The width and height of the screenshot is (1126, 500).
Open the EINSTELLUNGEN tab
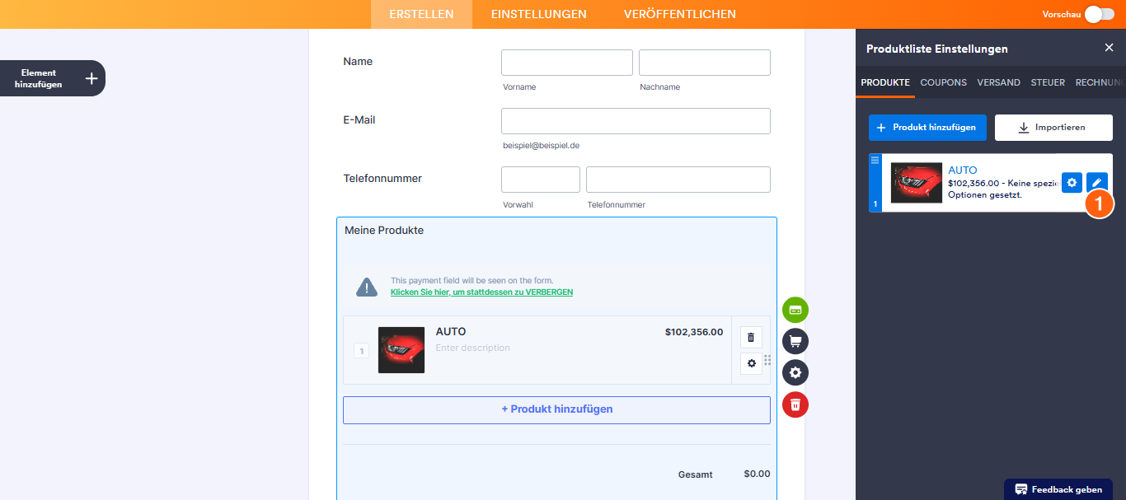click(539, 14)
